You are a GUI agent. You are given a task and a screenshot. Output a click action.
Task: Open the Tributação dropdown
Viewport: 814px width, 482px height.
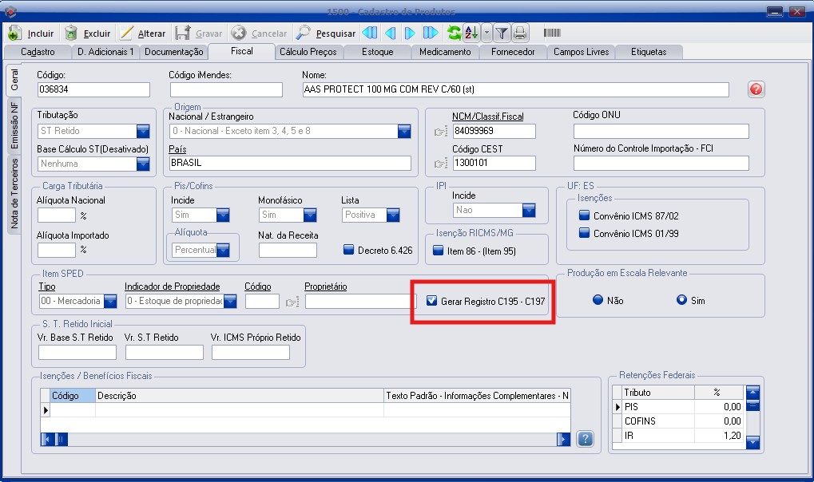coord(143,131)
